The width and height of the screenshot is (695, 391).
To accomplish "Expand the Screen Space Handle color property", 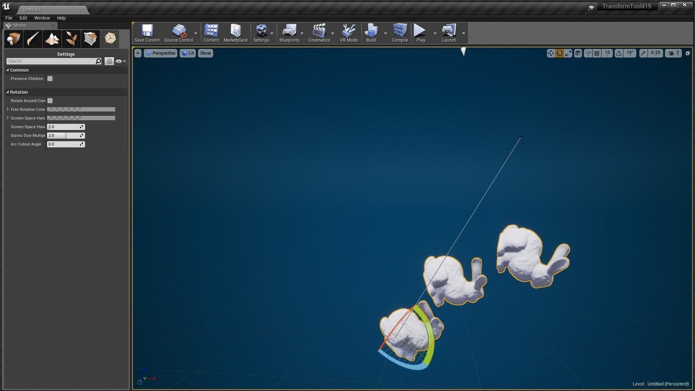I will 8,118.
